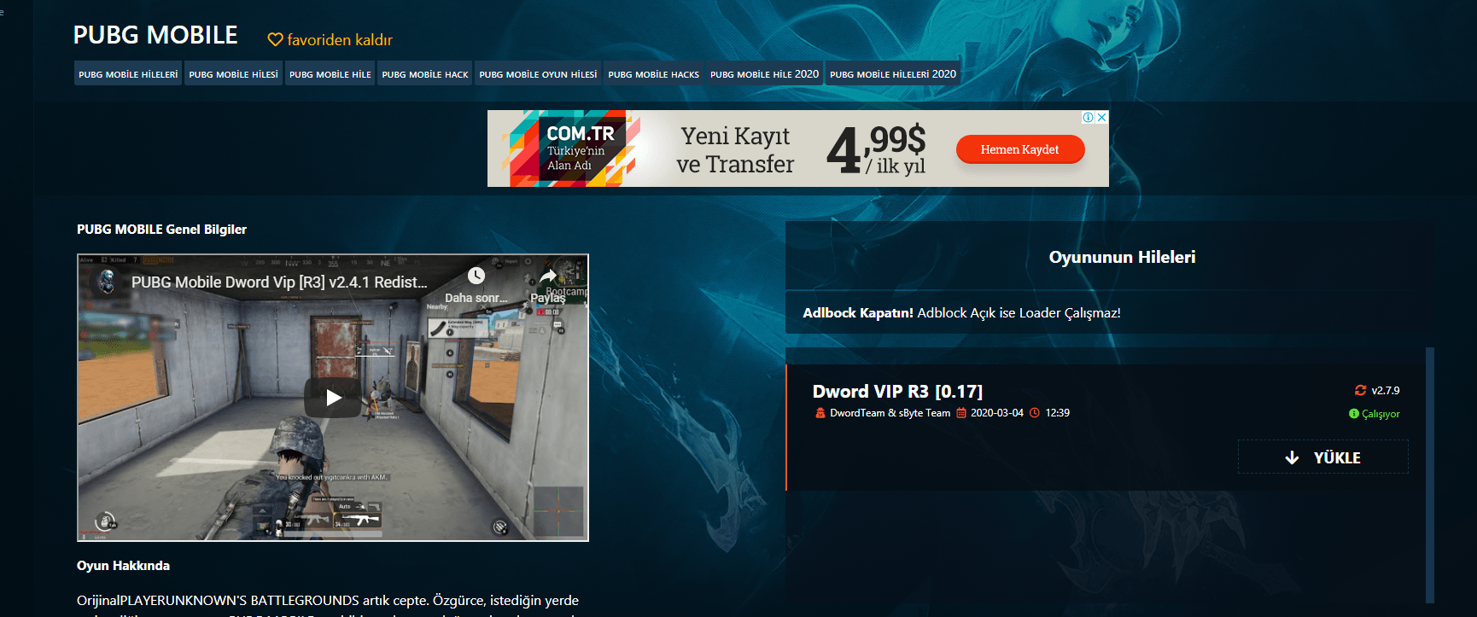The image size is (1477, 617).
Task: Click the ad info icon on the banner
Action: point(1088,118)
